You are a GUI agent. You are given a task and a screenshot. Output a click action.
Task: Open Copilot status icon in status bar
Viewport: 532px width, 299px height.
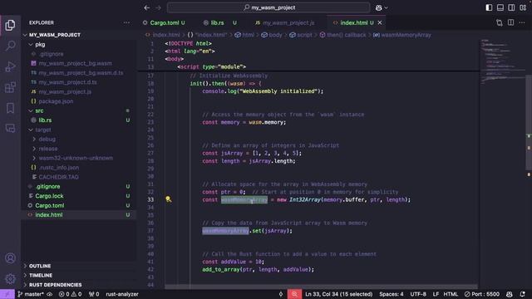tap(510, 294)
